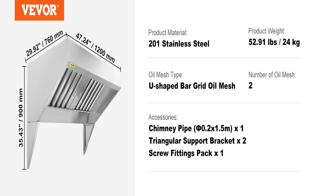Select the 35.43" / 900 mm height label
Image resolution: width=317 pixels, height=196 pixels.
[21, 118]
